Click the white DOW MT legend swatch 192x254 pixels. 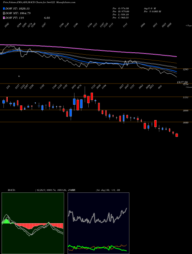pos(4,13)
